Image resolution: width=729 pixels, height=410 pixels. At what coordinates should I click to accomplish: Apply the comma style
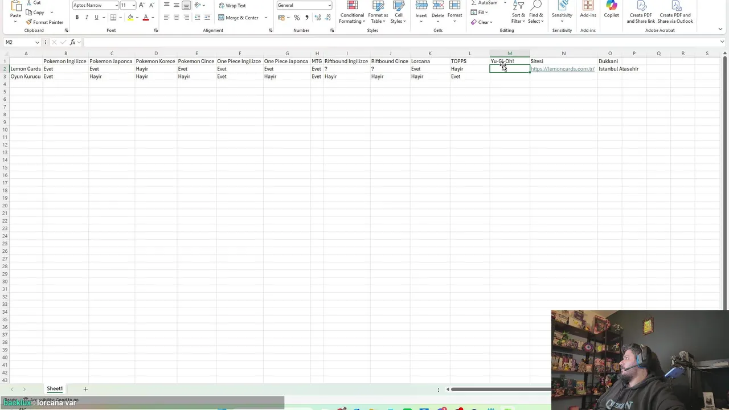click(306, 18)
